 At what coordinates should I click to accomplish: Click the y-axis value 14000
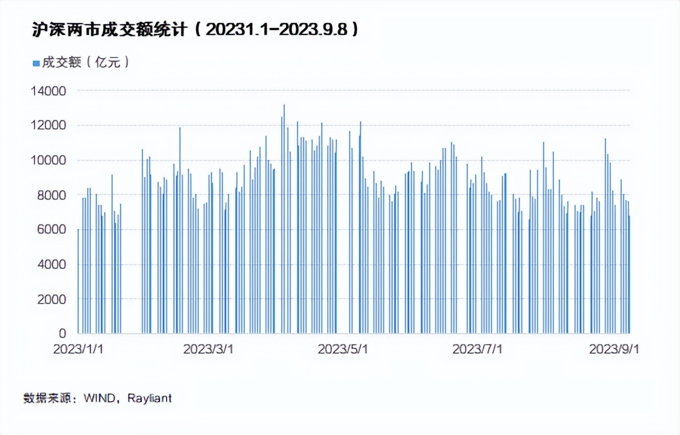click(x=48, y=91)
